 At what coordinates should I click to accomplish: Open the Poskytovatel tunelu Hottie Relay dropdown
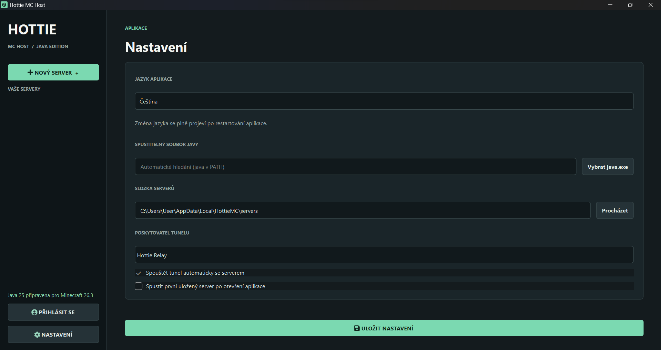pos(384,255)
